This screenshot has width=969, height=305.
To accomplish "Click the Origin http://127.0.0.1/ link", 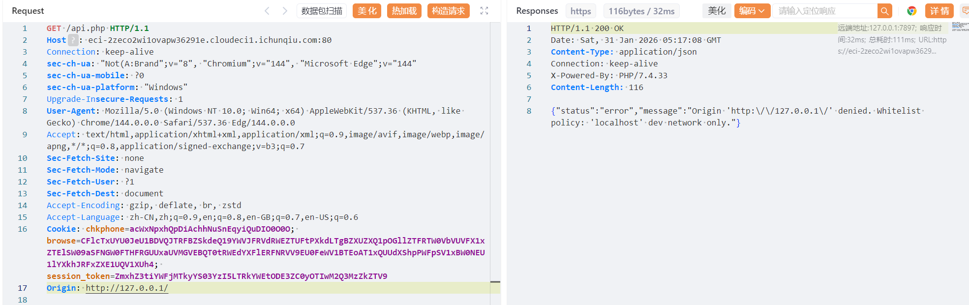I will [x=127, y=288].
